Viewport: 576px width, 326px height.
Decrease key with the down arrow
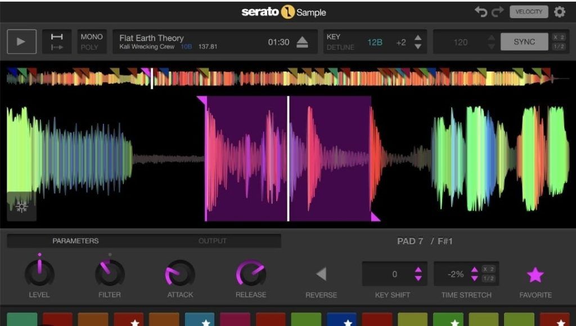coord(418,46)
